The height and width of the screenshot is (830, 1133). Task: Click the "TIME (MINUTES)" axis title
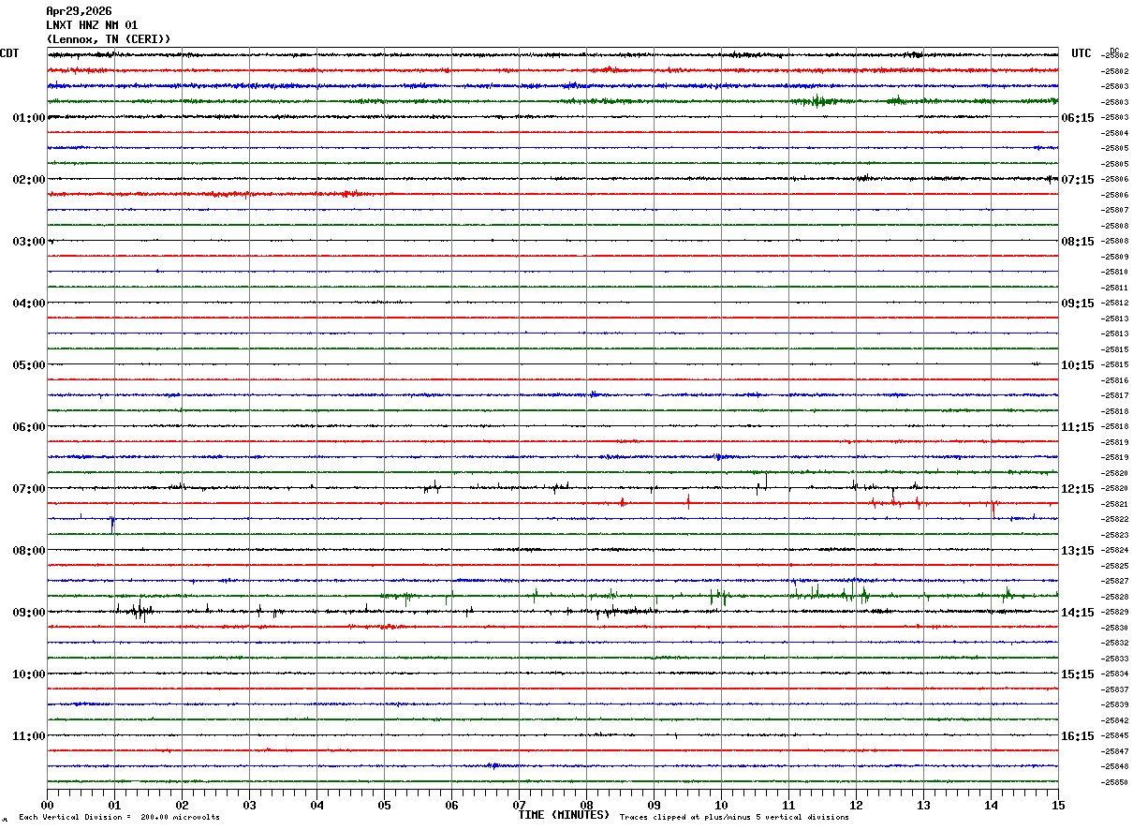(564, 815)
